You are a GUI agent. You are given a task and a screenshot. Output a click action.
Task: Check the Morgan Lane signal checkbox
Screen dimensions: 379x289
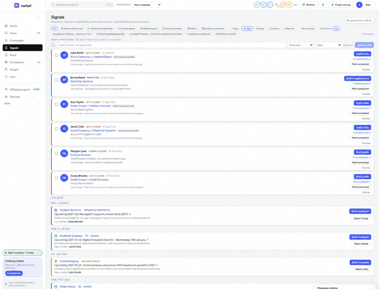point(56,153)
